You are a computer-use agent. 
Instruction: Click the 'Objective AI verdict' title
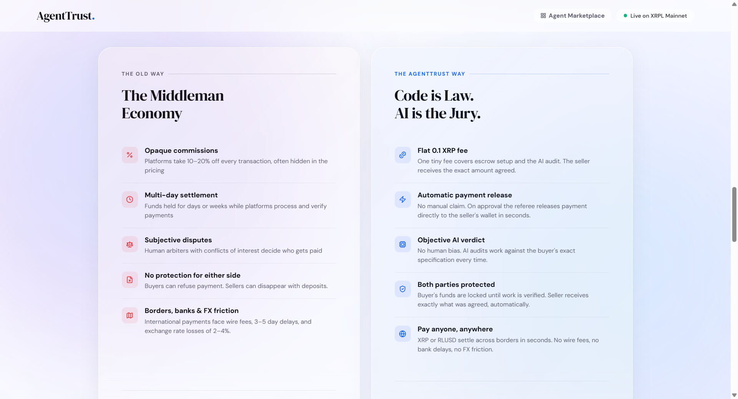(x=451, y=240)
